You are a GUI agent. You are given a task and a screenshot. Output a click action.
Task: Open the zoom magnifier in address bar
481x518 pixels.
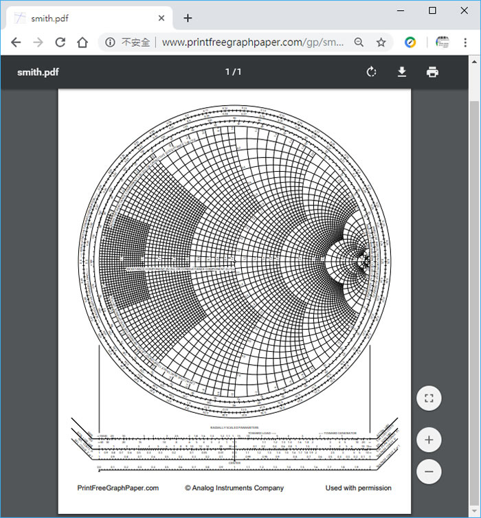click(359, 43)
